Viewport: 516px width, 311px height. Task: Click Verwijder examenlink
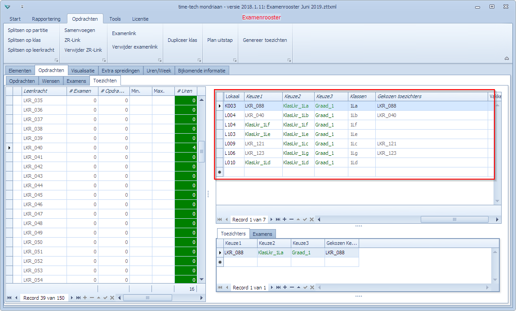[135, 47]
